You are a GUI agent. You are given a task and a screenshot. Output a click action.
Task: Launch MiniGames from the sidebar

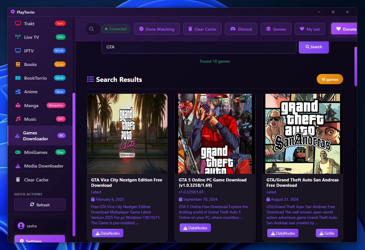tap(36, 152)
